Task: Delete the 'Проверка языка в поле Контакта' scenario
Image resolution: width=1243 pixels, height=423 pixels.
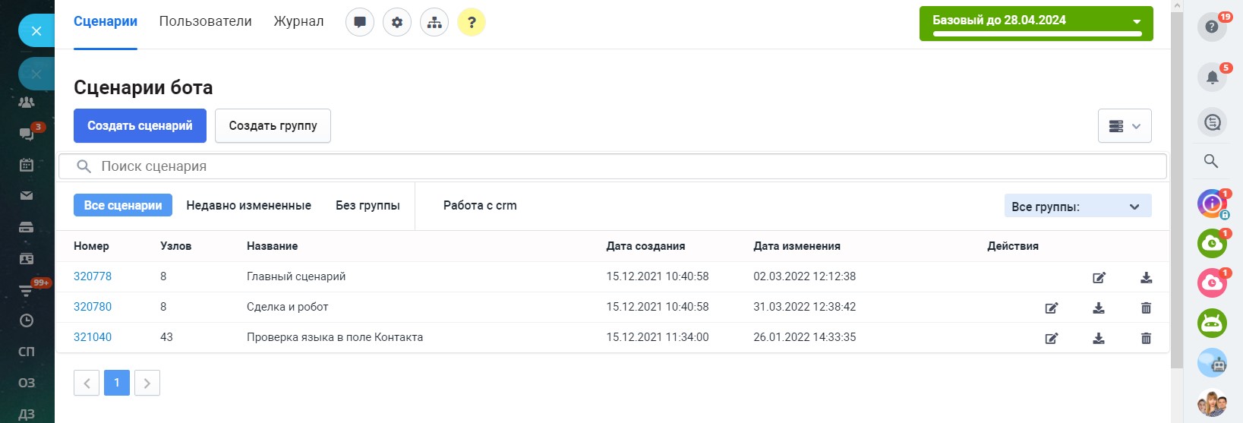Action: (1146, 338)
